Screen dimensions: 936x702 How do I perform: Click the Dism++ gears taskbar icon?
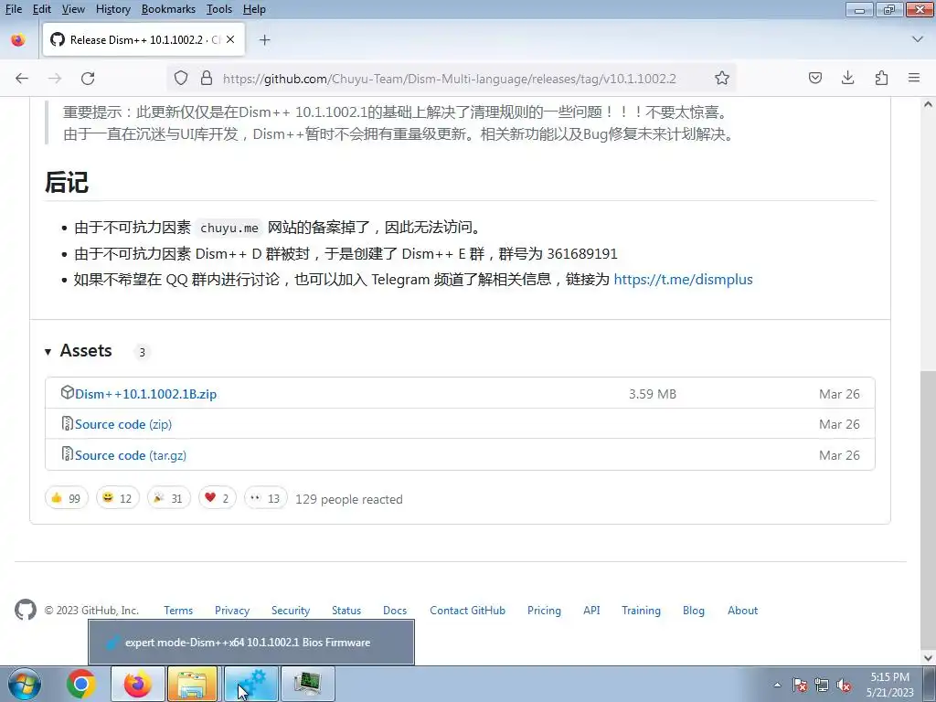point(251,684)
